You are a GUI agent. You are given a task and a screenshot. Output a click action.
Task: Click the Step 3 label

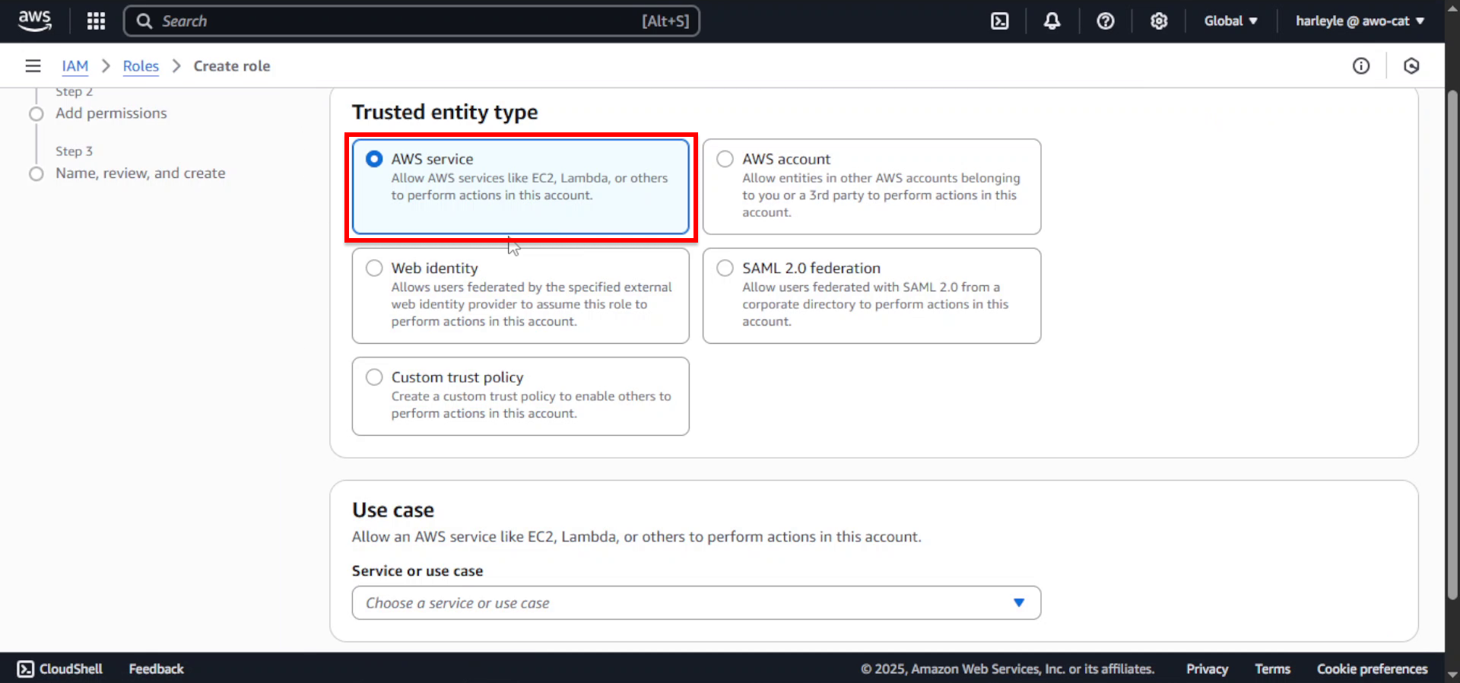click(x=74, y=151)
